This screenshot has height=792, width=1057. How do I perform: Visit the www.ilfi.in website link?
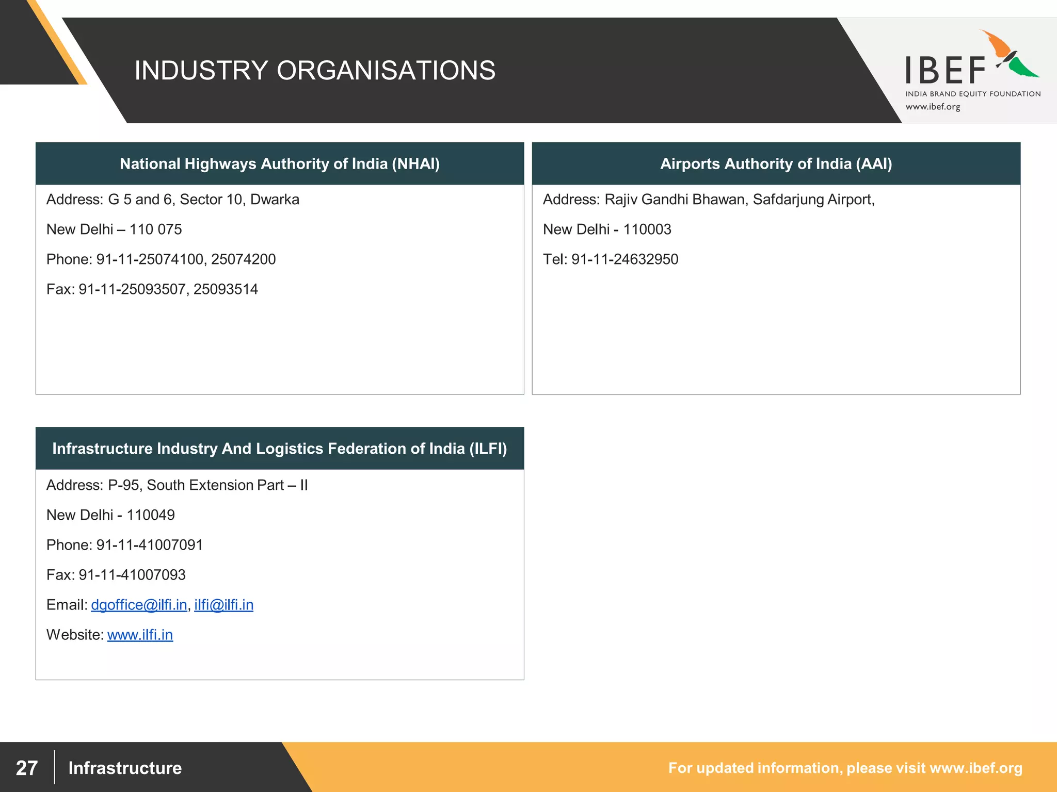pos(140,635)
